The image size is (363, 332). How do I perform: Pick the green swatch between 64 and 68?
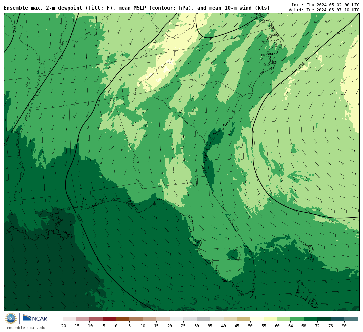(297, 319)
